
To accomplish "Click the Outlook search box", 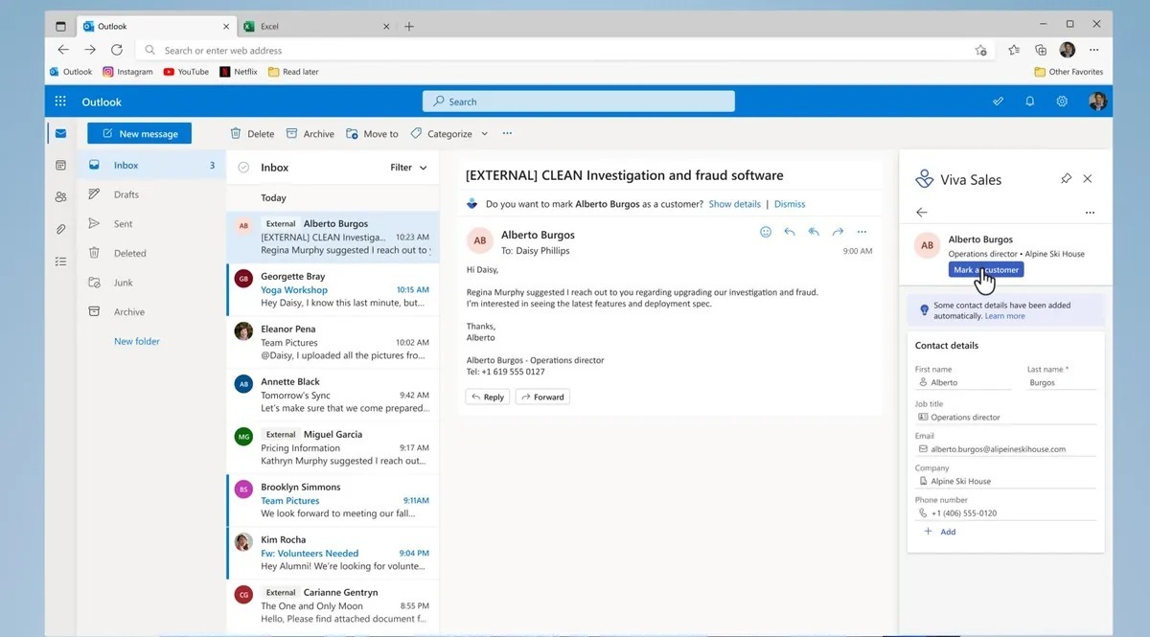I will (579, 102).
